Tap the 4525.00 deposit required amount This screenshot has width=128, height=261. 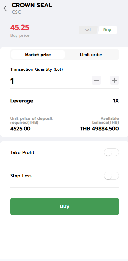20,129
